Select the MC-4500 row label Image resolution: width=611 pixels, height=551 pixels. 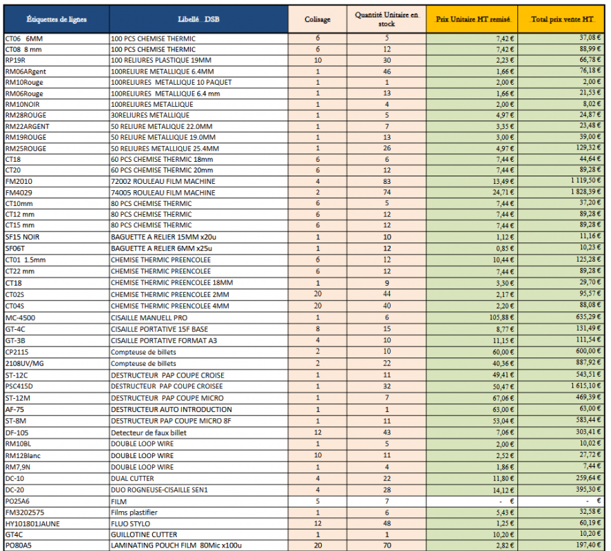tap(56, 318)
